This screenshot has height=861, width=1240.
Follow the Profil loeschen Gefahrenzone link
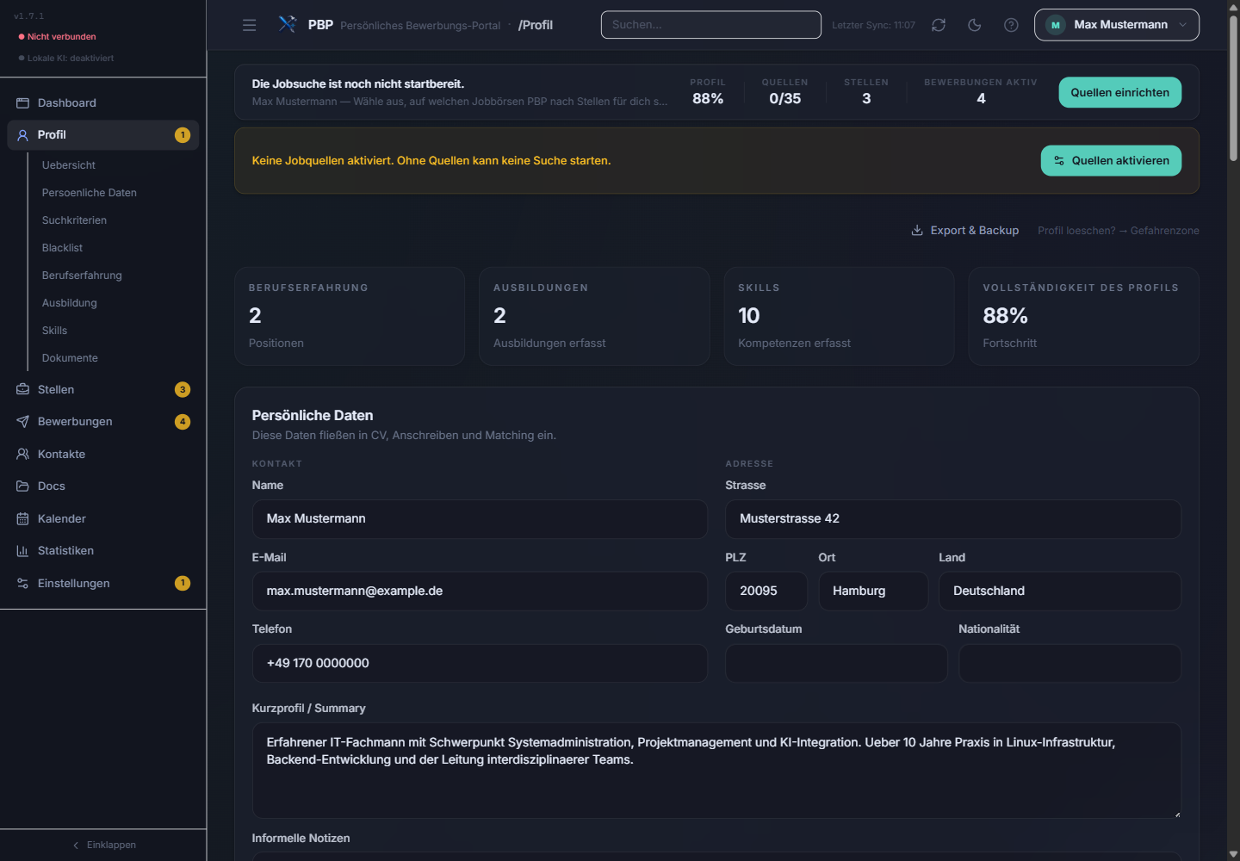(1118, 230)
